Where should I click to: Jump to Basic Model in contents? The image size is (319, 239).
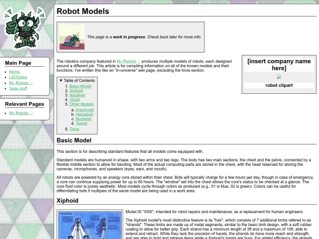pyautogui.click(x=80, y=86)
